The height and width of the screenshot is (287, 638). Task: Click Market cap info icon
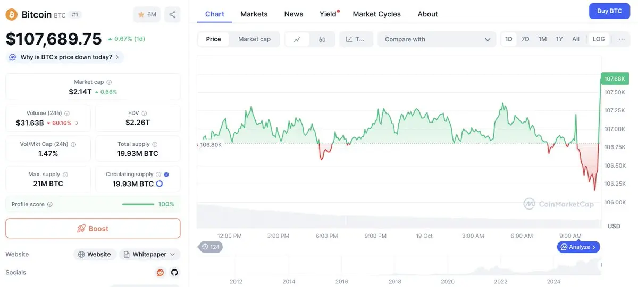pos(109,82)
